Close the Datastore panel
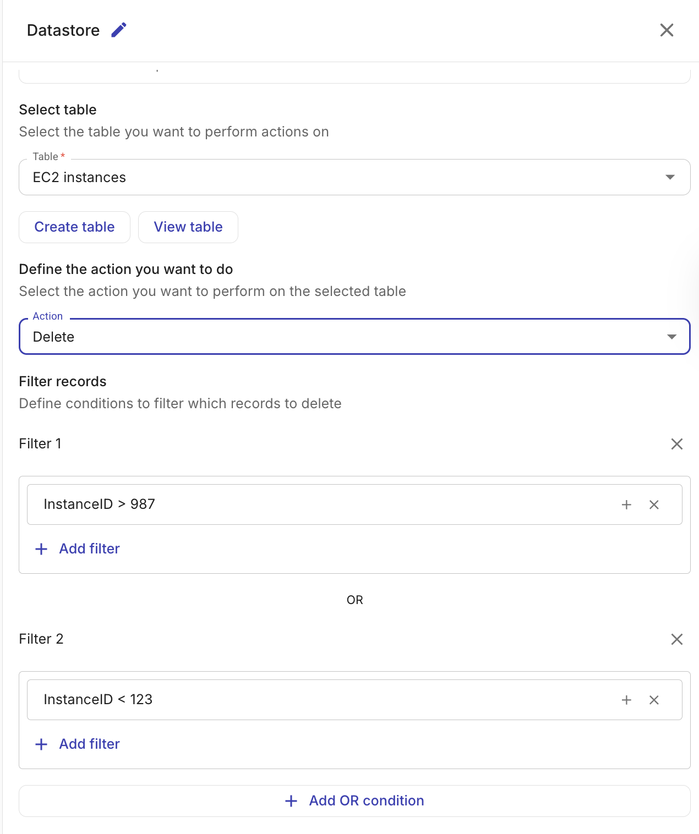The height and width of the screenshot is (834, 699). [x=667, y=30]
